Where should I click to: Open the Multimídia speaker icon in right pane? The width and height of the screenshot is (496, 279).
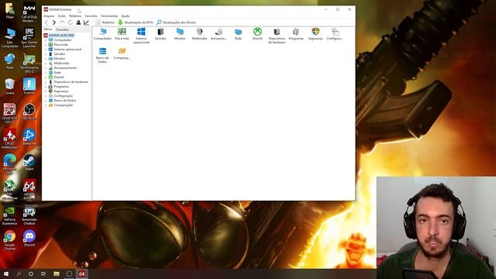pyautogui.click(x=199, y=34)
